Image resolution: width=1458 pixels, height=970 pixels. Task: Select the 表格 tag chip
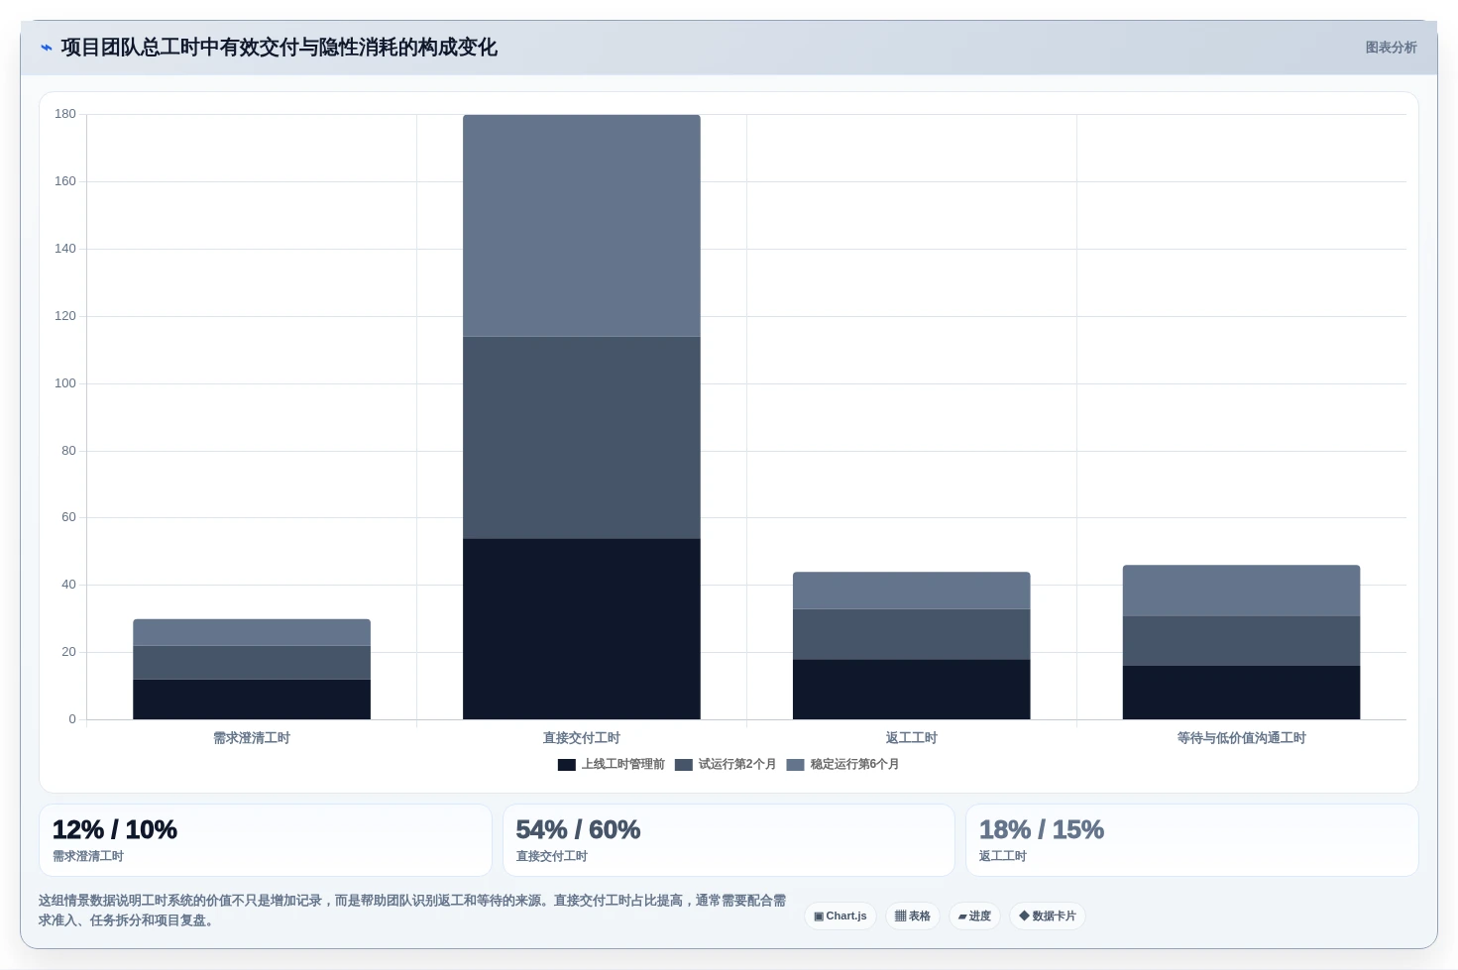[x=913, y=916]
